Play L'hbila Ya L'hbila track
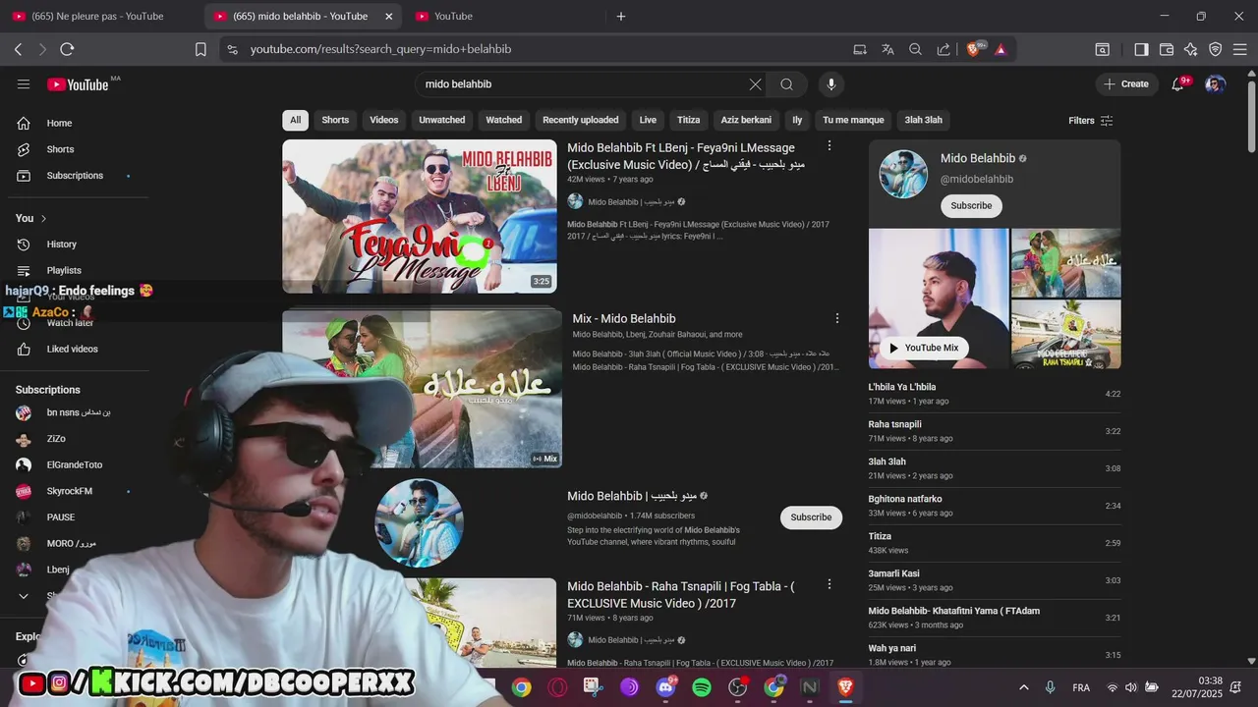The height and width of the screenshot is (707, 1258). pyautogui.click(x=994, y=394)
